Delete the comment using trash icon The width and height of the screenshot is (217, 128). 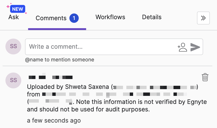click(x=205, y=77)
